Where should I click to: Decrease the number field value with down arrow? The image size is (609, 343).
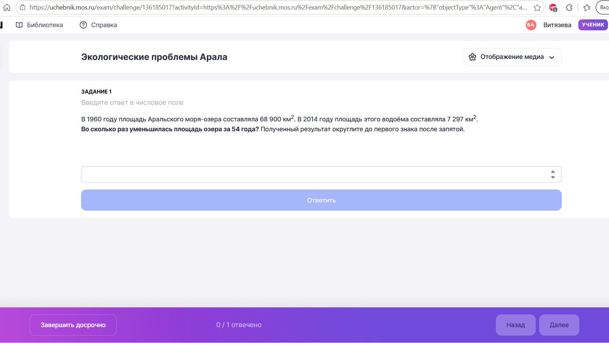click(x=553, y=177)
